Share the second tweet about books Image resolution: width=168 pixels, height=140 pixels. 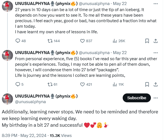pos(156,84)
